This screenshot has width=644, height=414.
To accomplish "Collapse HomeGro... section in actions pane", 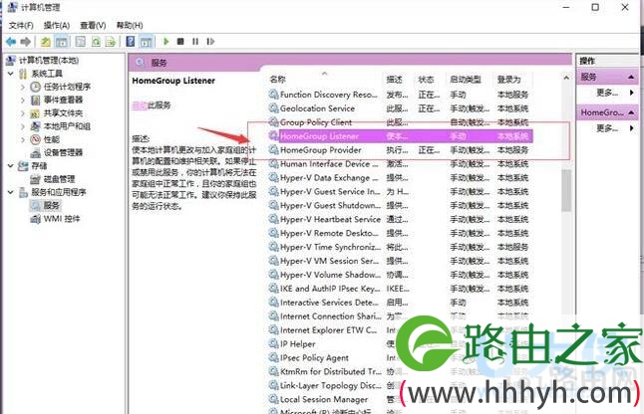I will pyautogui.click(x=631, y=112).
